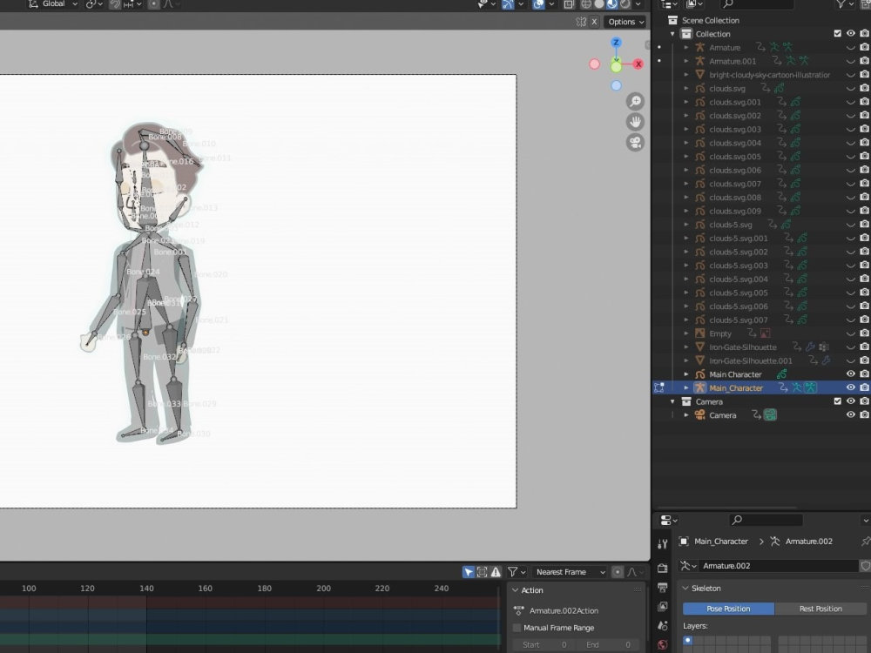Image resolution: width=871 pixels, height=653 pixels.
Task: Toggle show gizmo button in header
Action: tap(508, 4)
